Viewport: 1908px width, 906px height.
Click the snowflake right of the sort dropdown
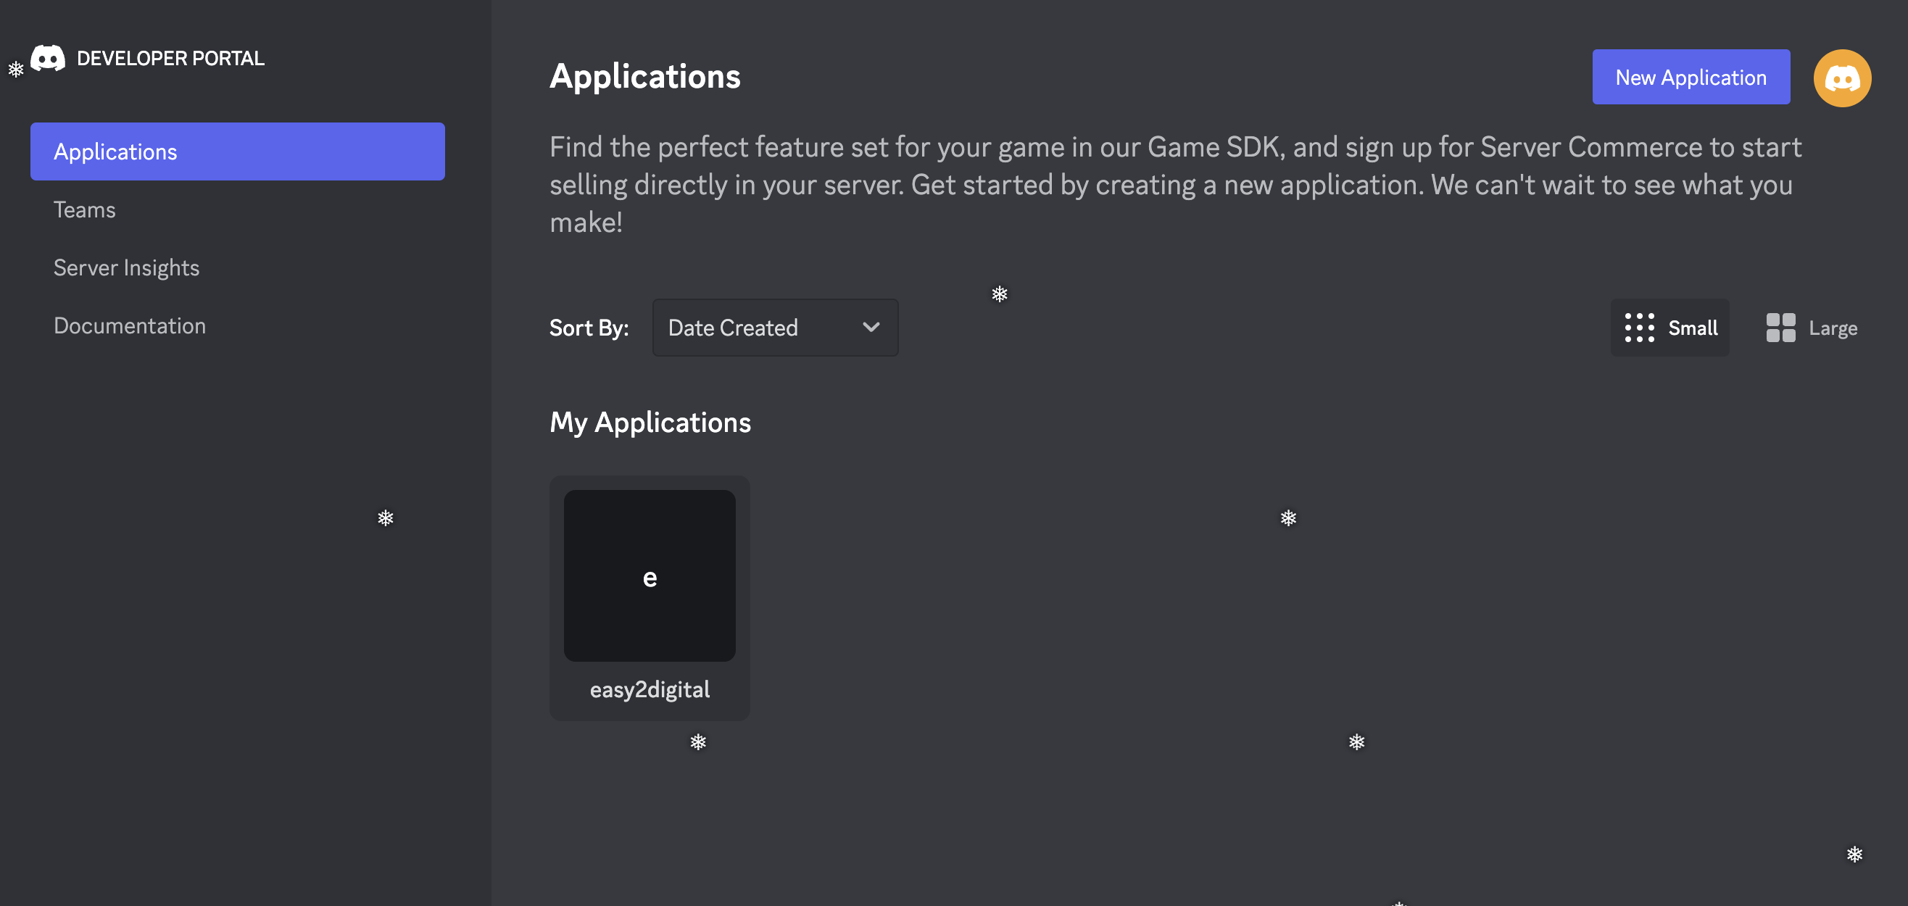[999, 294]
